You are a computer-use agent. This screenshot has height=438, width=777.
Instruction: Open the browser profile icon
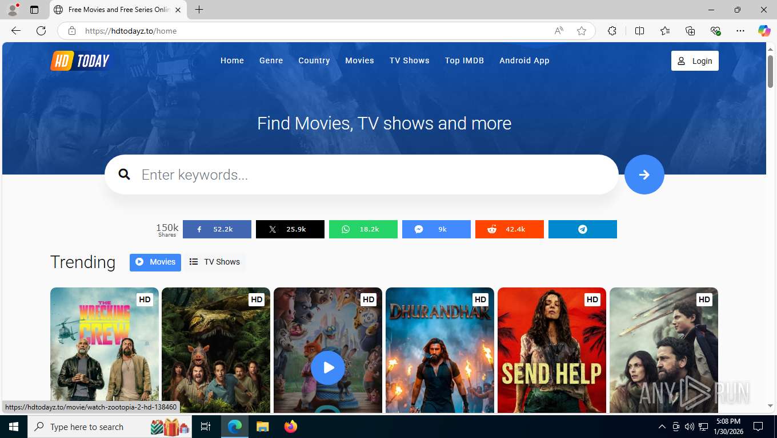pyautogui.click(x=13, y=10)
